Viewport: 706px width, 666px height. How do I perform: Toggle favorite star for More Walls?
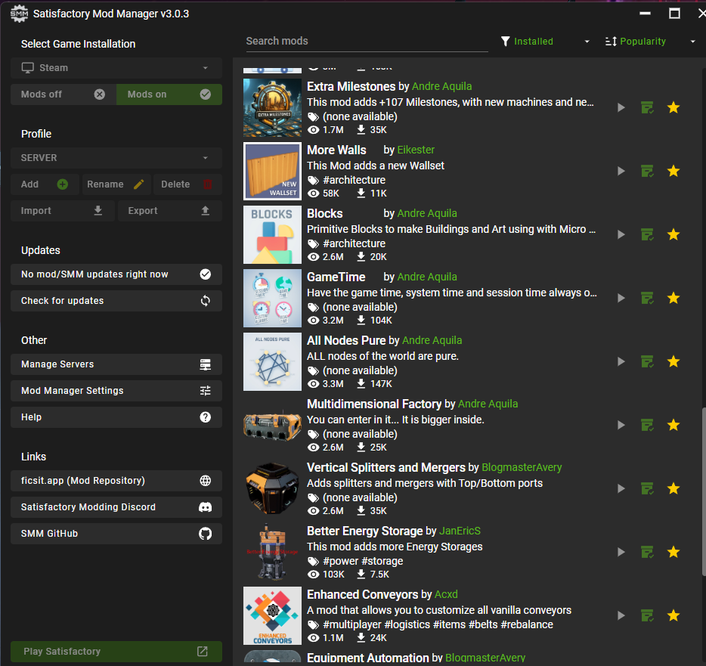[673, 171]
